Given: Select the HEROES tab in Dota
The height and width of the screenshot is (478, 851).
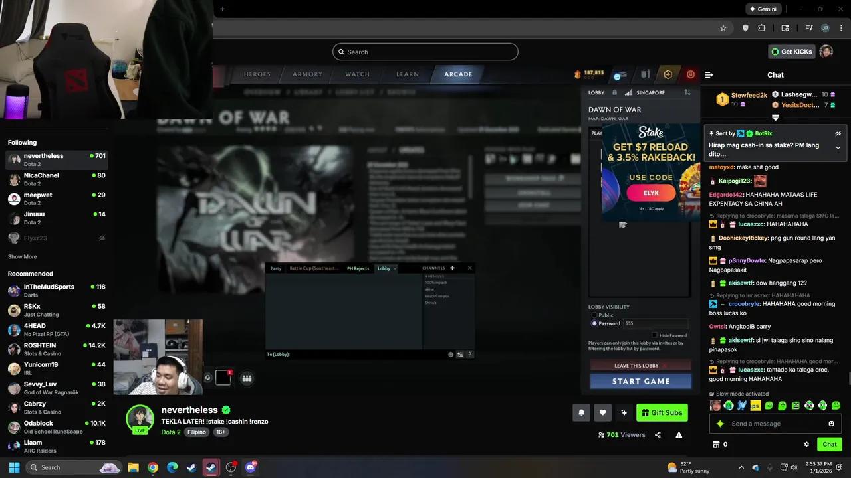Looking at the screenshot, I should (257, 74).
